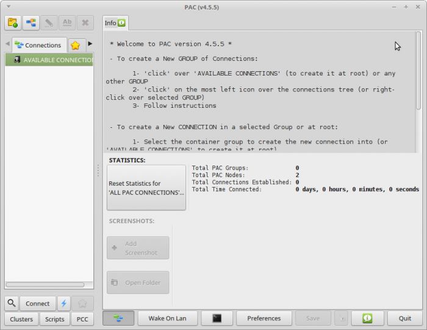Click the edit pencil icon
The height and width of the screenshot is (330, 427).
pos(49,23)
